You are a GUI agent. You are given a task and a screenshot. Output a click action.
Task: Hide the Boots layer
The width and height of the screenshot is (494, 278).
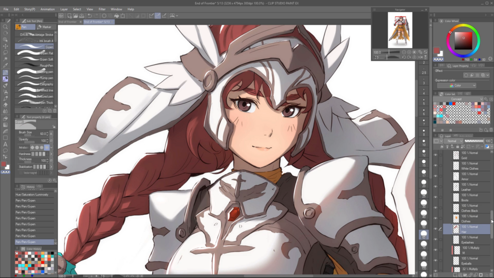(436, 197)
